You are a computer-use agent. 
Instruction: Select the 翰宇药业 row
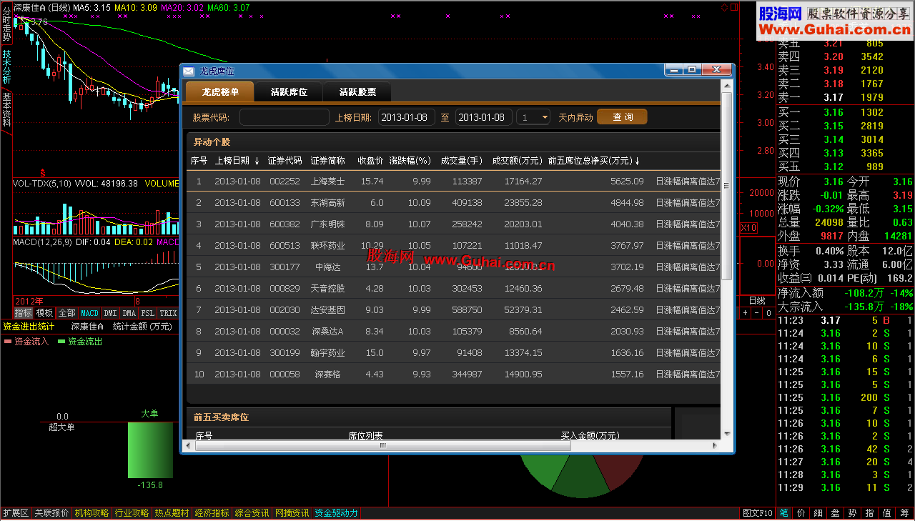[x=453, y=353]
